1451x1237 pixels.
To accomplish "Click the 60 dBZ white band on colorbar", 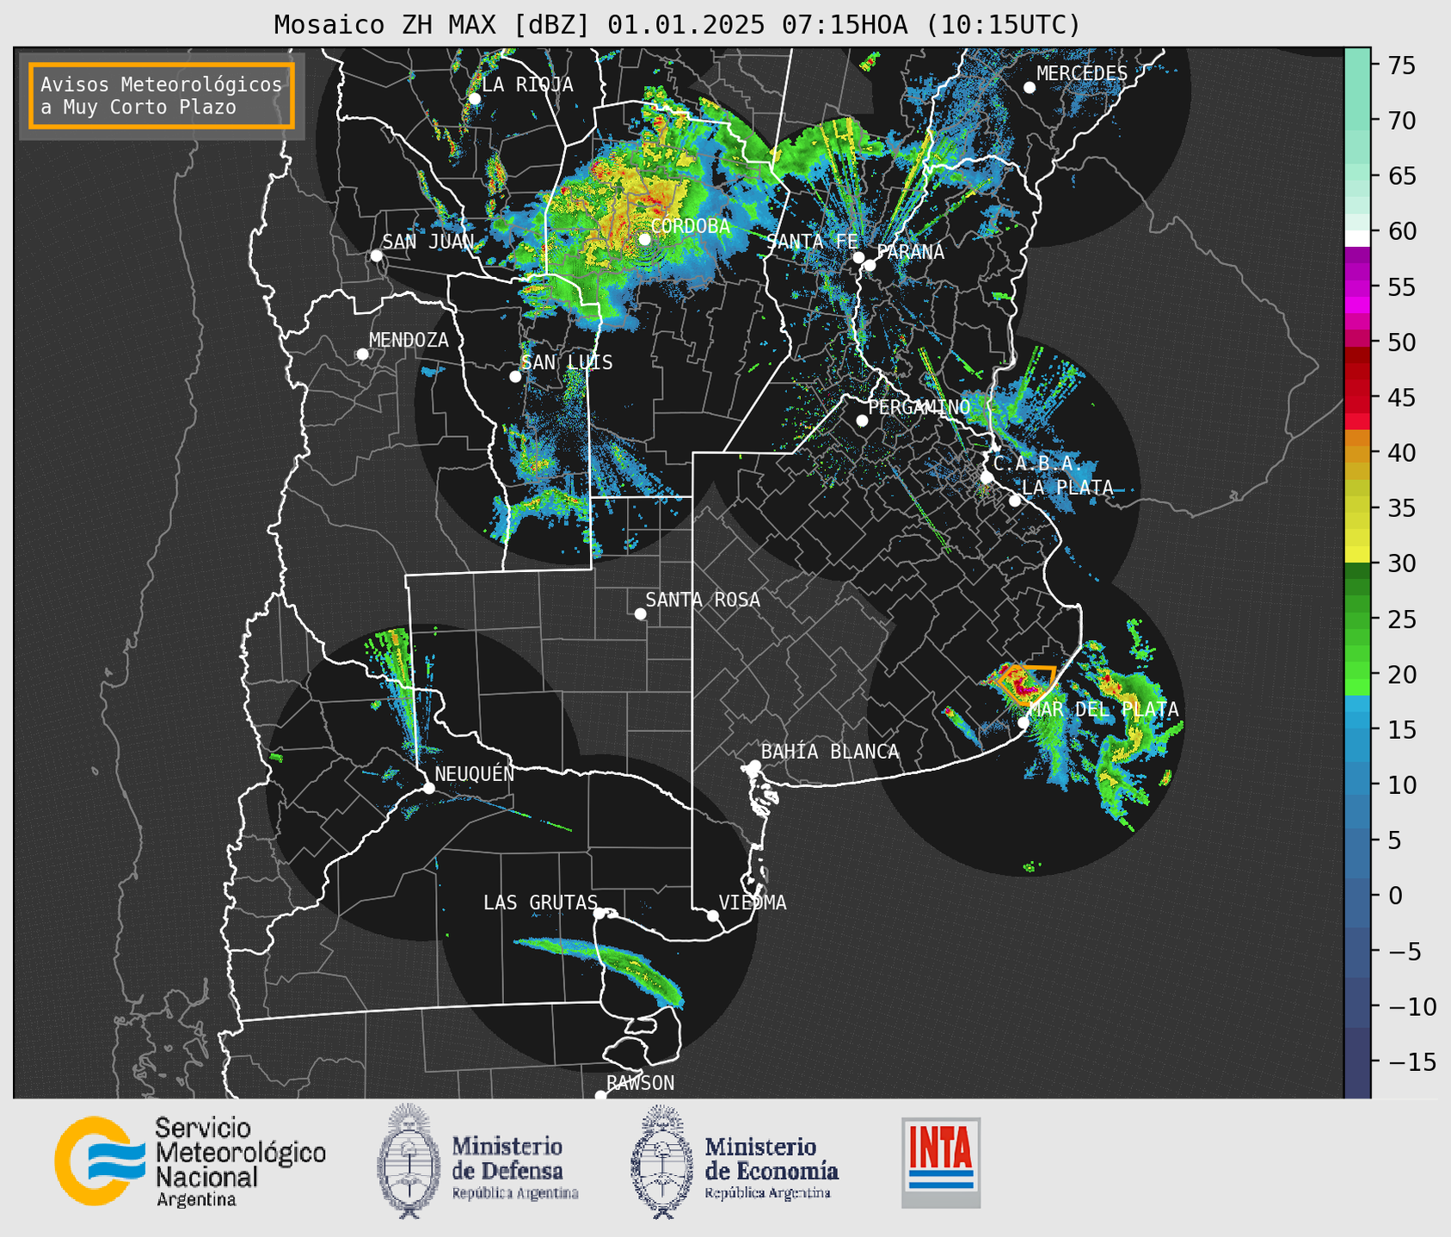I will point(1357,238).
